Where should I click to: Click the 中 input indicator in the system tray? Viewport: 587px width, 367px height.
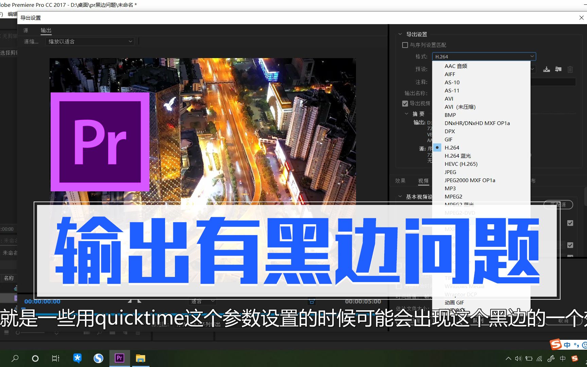pos(563,359)
